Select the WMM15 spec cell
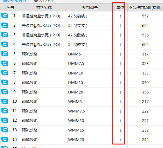Screen dimensions: 163x148 point(90,130)
